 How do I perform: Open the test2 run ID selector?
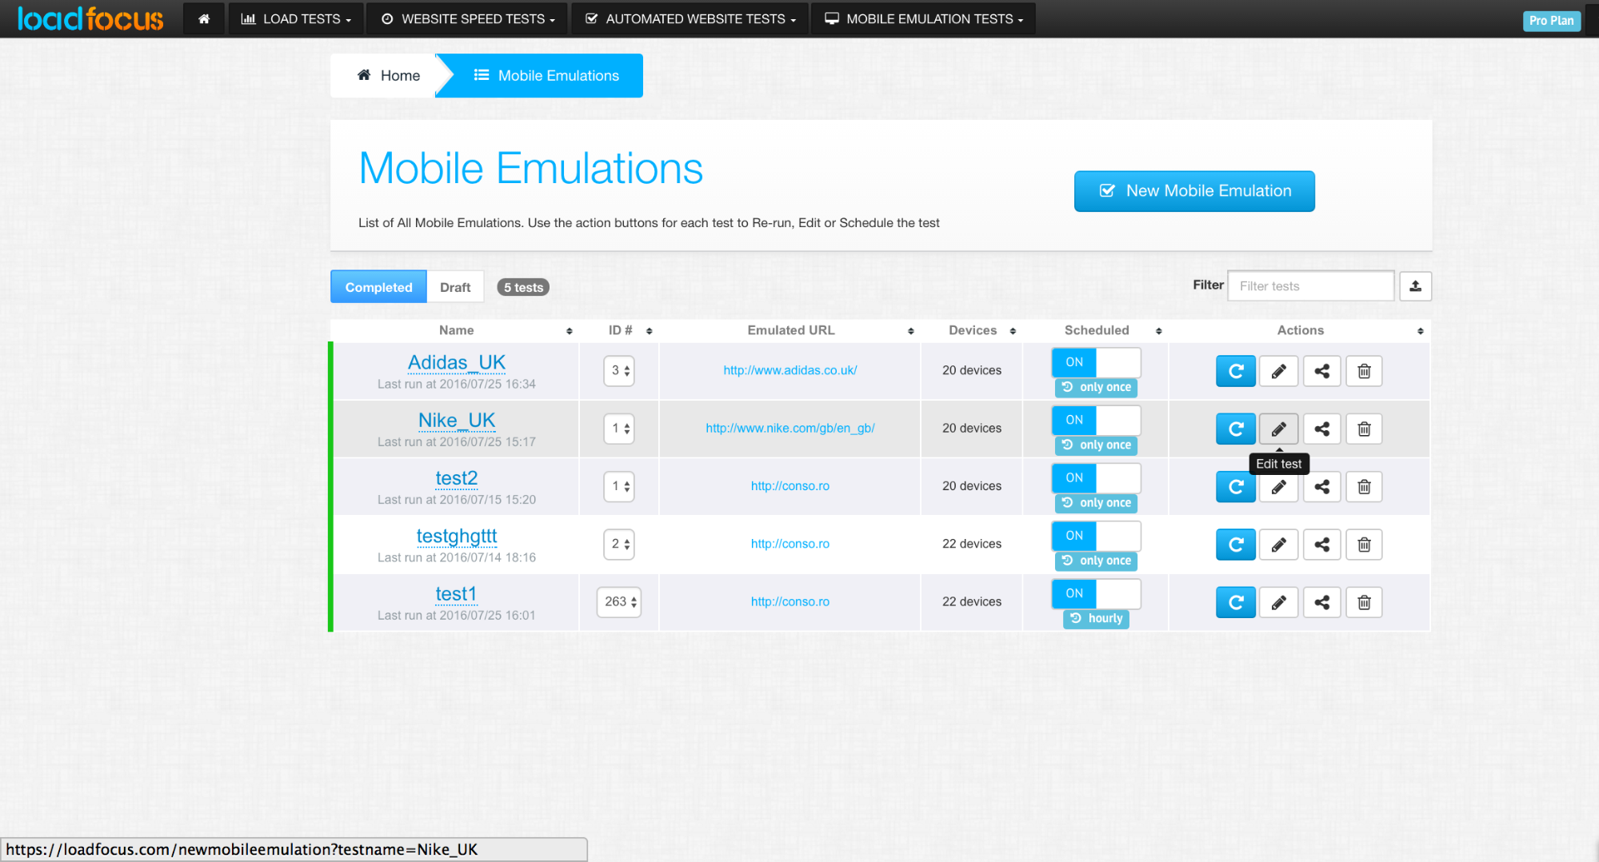pos(618,485)
